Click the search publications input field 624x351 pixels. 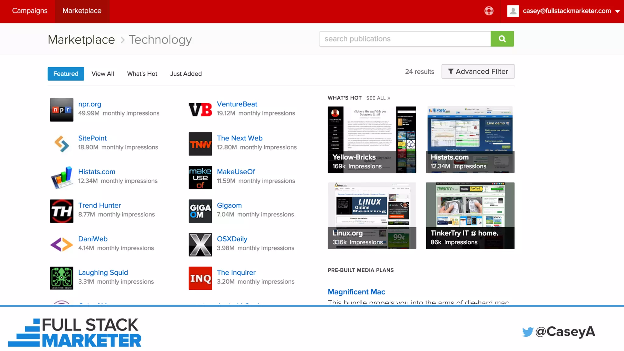click(405, 39)
